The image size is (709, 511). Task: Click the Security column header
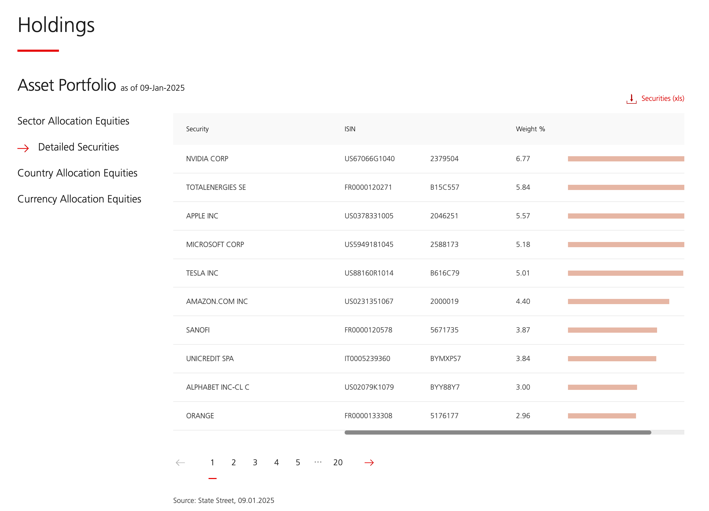197,129
